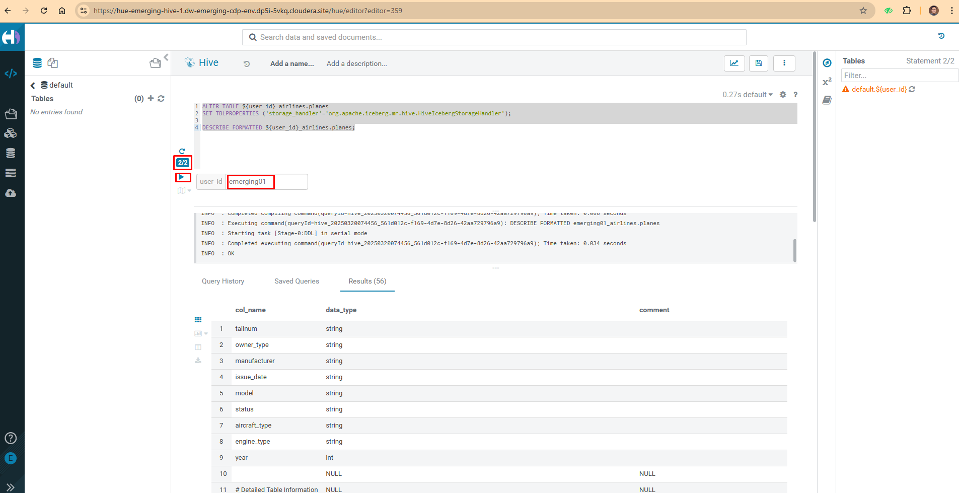Go back from the default database
This screenshot has width=959, height=493.
[x=33, y=86]
